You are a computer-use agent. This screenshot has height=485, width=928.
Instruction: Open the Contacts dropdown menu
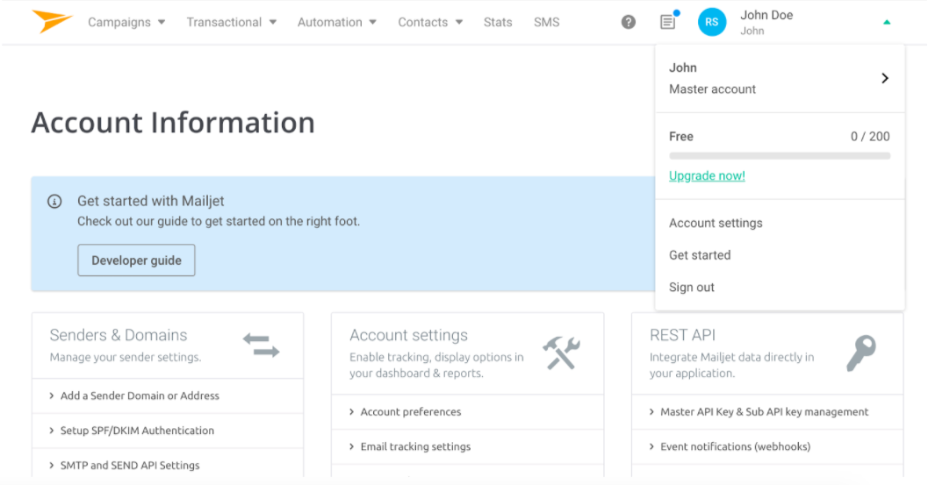pyautogui.click(x=429, y=22)
